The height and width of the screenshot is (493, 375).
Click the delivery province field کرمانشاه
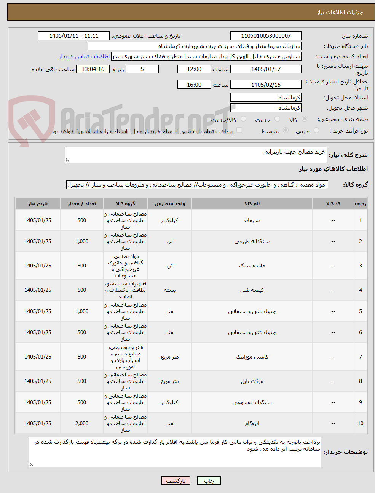[x=266, y=98]
